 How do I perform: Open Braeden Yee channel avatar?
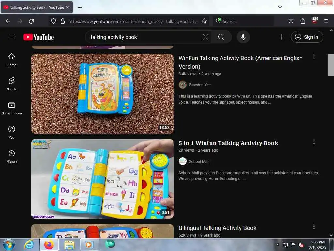183,85
